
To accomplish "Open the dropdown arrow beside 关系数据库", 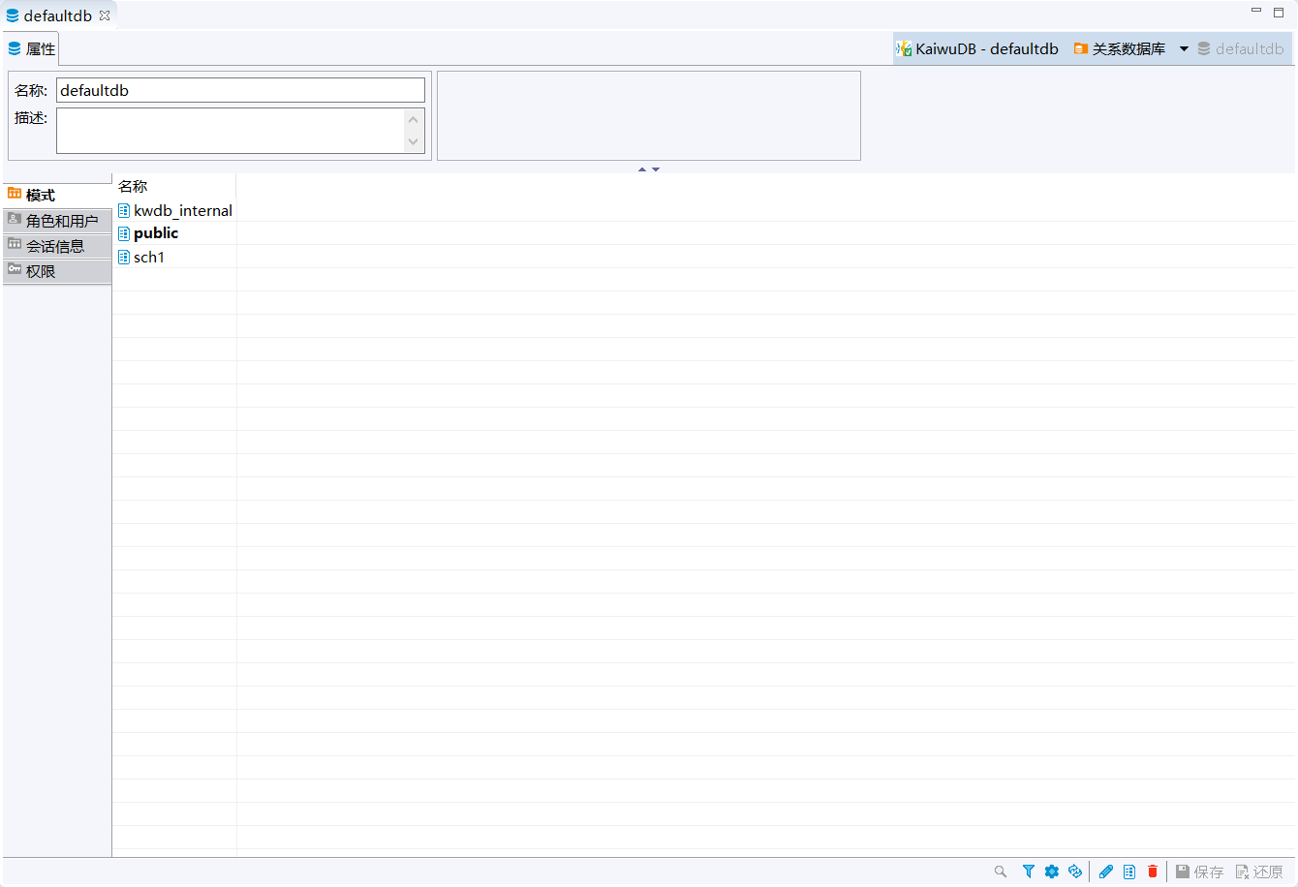I will 1184,49.
